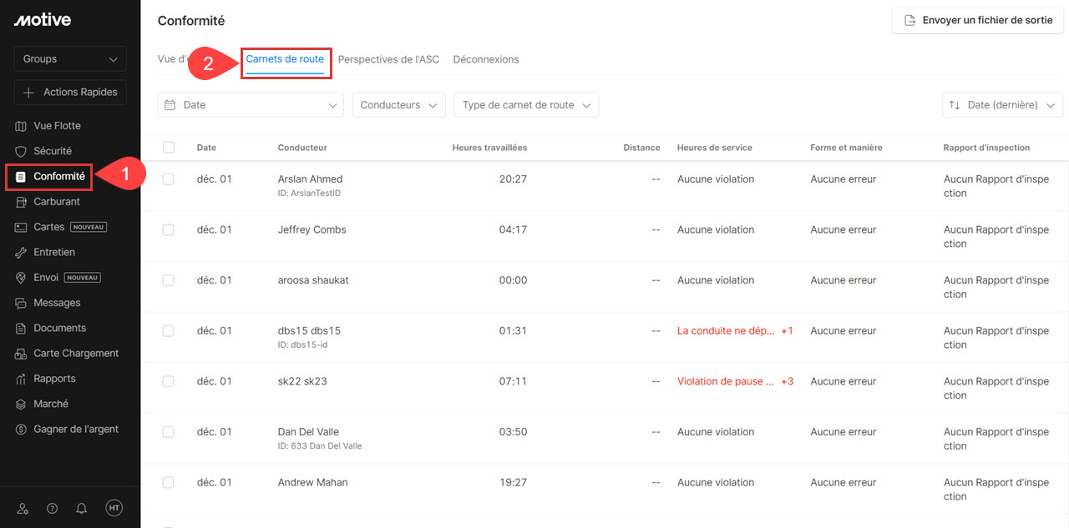This screenshot has height=528, width=1069.
Task: Open the Documents icon in sidebar
Action: pos(22,328)
